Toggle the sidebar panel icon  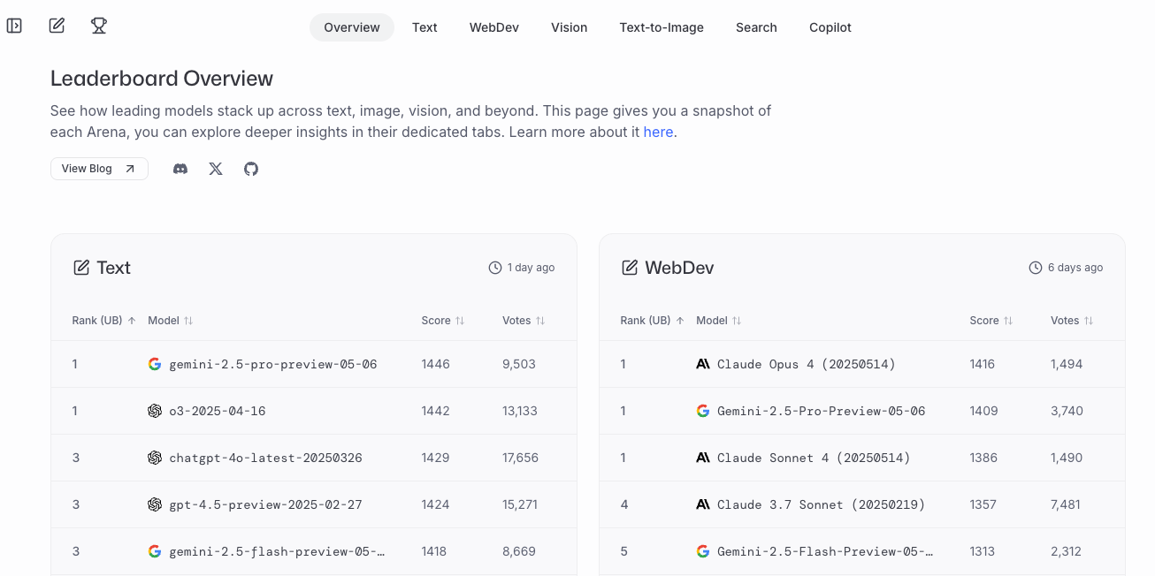[x=14, y=26]
